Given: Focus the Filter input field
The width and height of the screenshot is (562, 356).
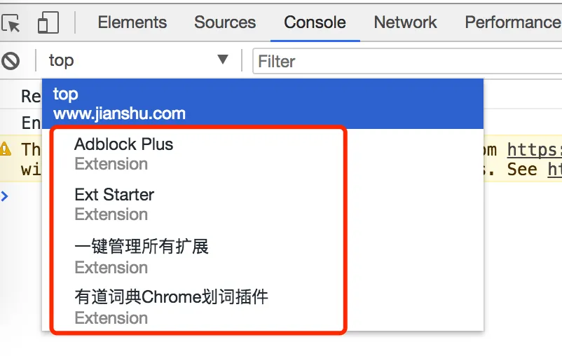Looking at the screenshot, I should 408,61.
